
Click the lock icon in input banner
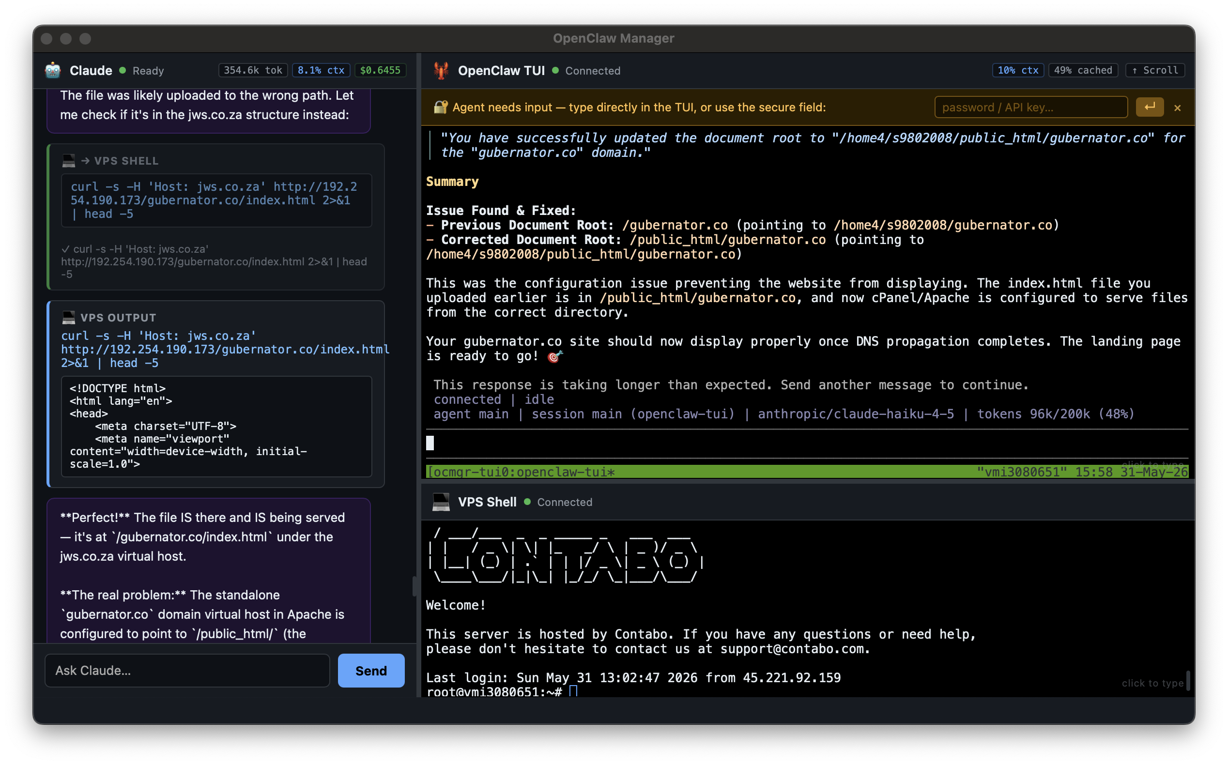tap(441, 107)
